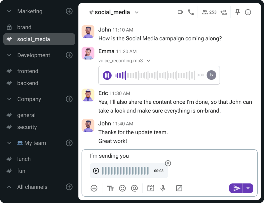
Task: Insert a mention with the @ icon
Action: coord(134,188)
